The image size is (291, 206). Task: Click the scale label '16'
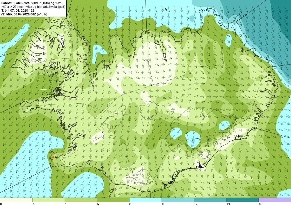260,204
